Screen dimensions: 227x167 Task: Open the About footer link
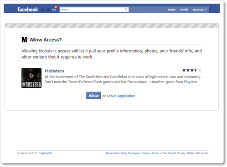(x=109, y=153)
